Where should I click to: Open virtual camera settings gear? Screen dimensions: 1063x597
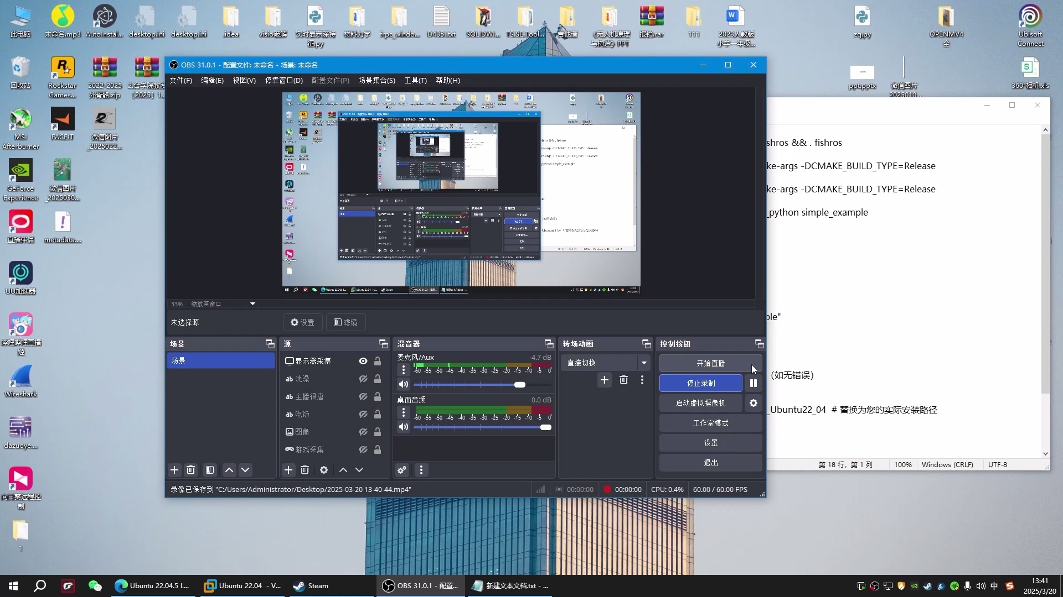tap(753, 403)
